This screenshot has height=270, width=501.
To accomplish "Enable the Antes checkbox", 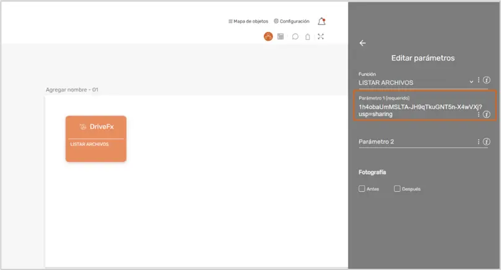I will tap(362, 188).
